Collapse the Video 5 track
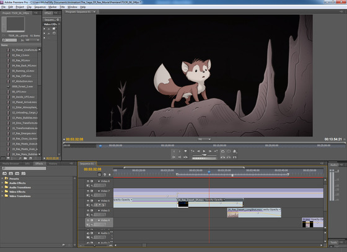 [x=99, y=210]
